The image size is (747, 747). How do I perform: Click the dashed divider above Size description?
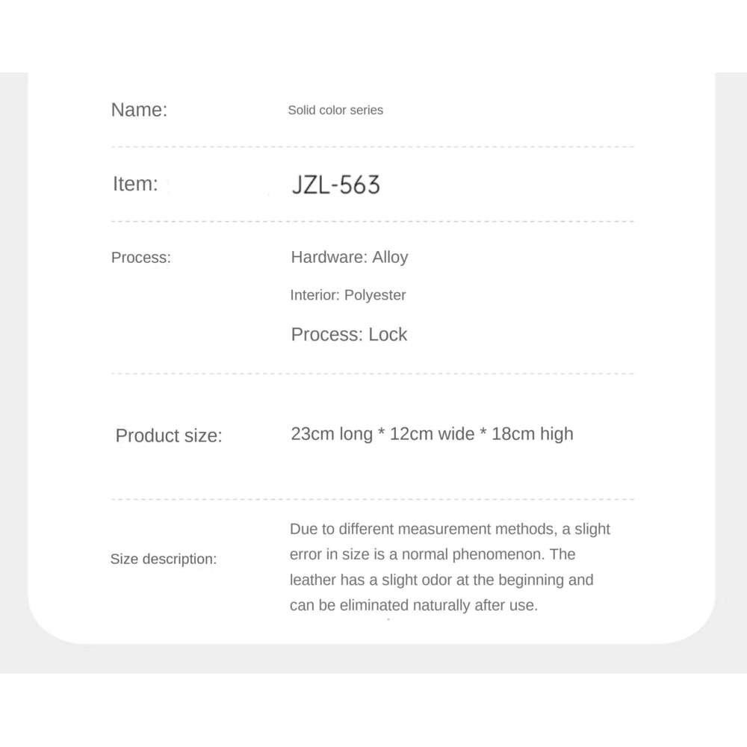pos(372,499)
